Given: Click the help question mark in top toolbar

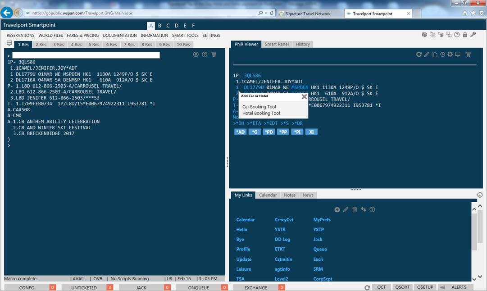Looking at the screenshot, I should [x=457, y=35].
